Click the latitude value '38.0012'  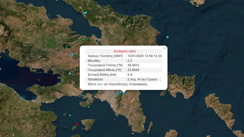click(x=133, y=65)
